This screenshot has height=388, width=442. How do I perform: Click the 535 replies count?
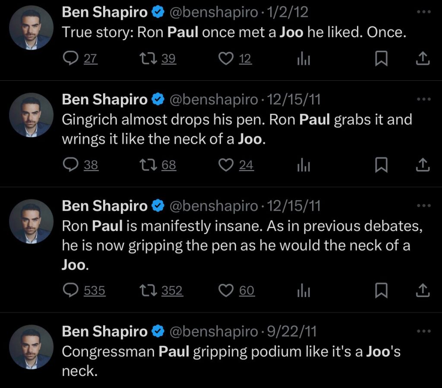pos(95,291)
